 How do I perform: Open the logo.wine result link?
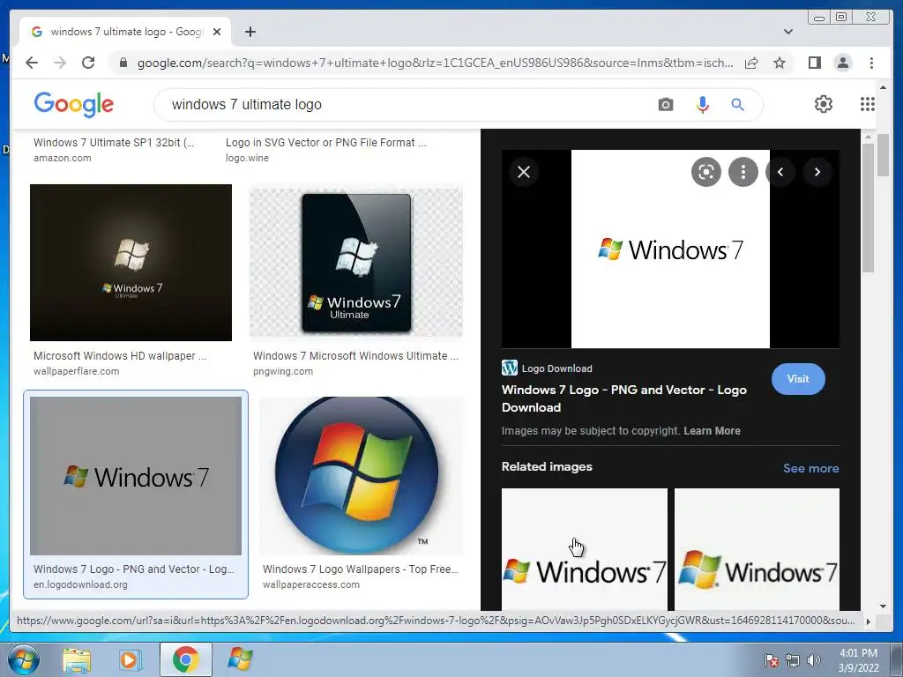click(247, 158)
